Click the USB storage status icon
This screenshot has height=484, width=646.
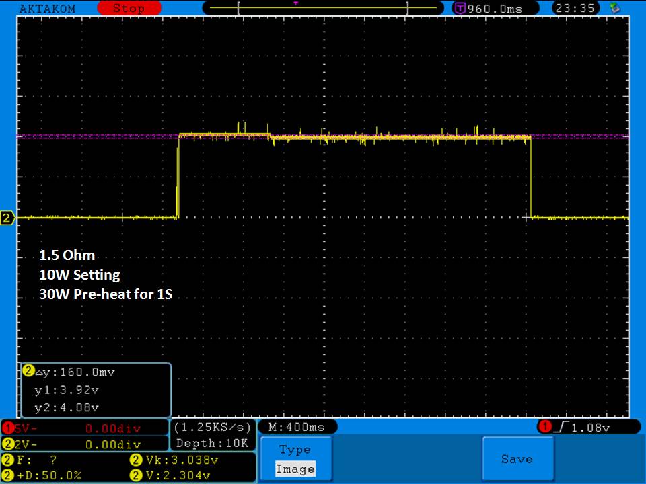click(614, 9)
